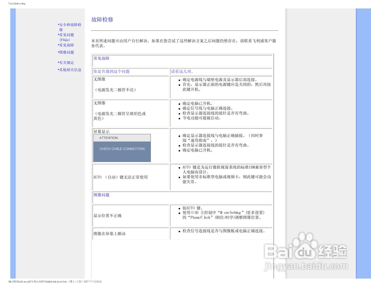The height and width of the screenshot is (287, 371).
Task: Select the 你是否遇到这个问题 column header
Action: point(112,72)
